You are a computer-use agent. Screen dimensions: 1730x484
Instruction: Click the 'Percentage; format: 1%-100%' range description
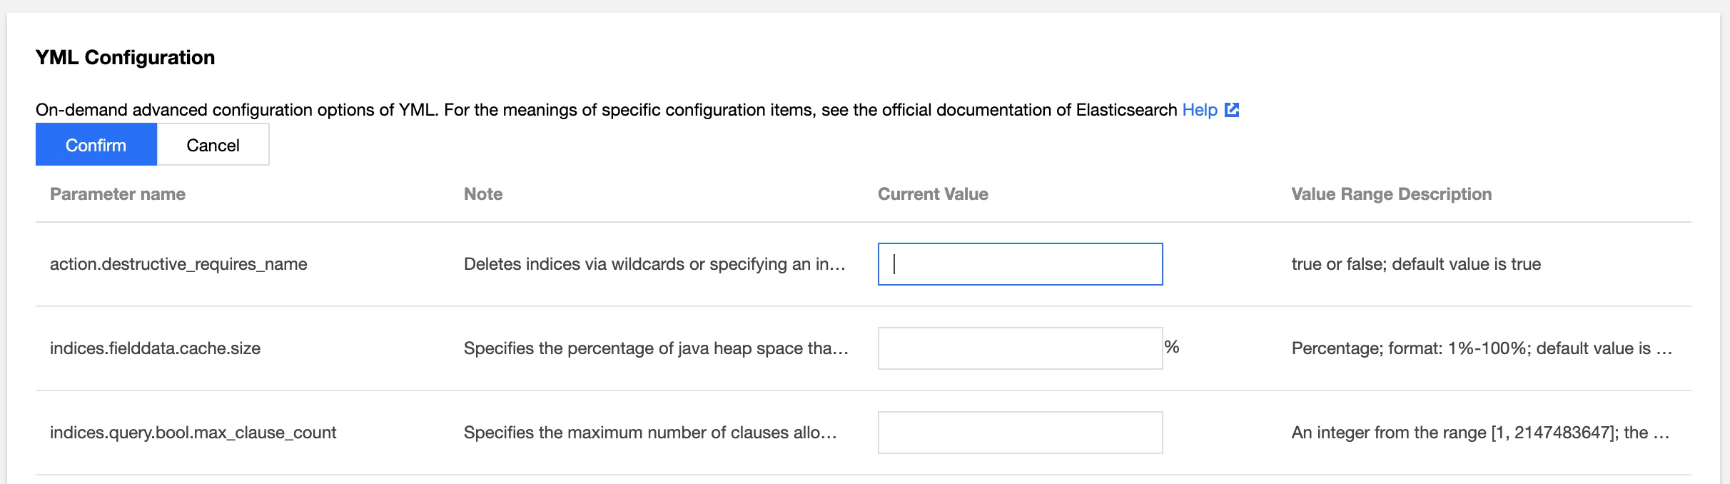point(1481,348)
